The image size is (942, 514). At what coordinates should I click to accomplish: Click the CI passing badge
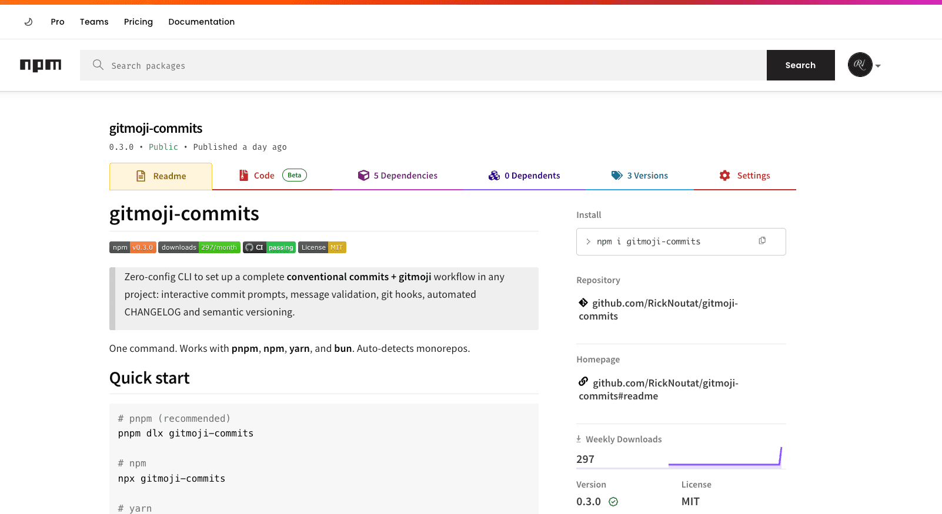coord(269,247)
